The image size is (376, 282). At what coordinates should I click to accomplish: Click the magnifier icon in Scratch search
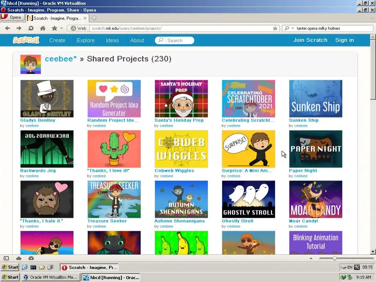tap(161, 40)
